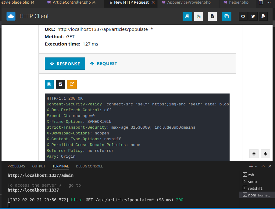Open response externally with orange icon

72,84
